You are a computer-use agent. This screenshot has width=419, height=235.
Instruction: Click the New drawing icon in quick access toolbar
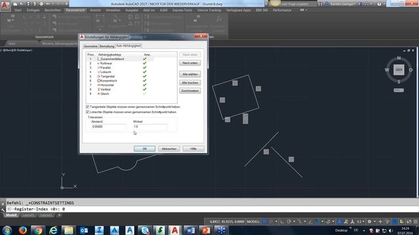15,4
